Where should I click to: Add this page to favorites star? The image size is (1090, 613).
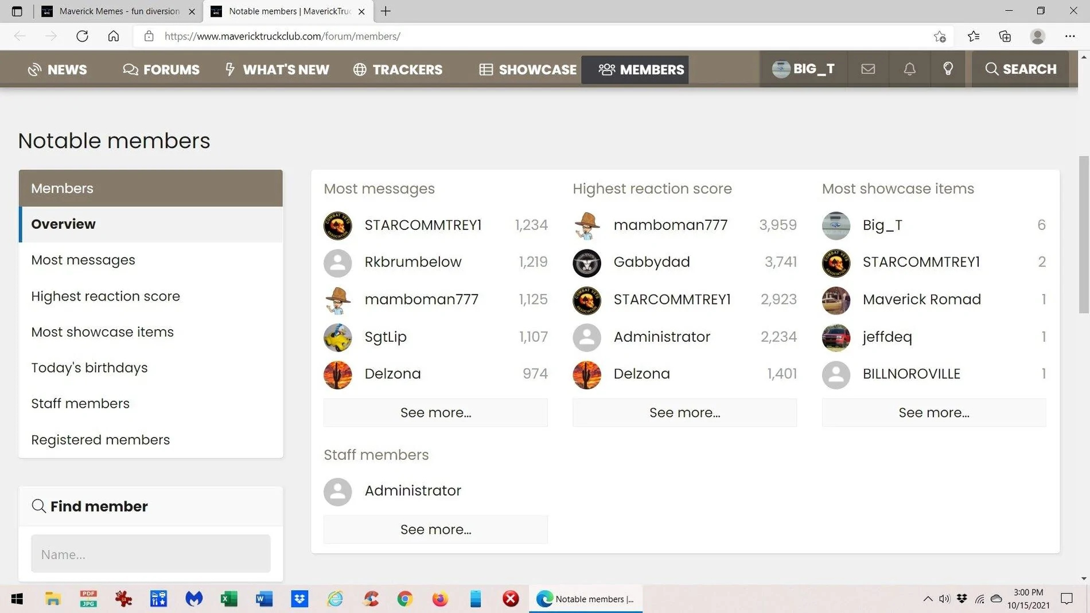940,36
